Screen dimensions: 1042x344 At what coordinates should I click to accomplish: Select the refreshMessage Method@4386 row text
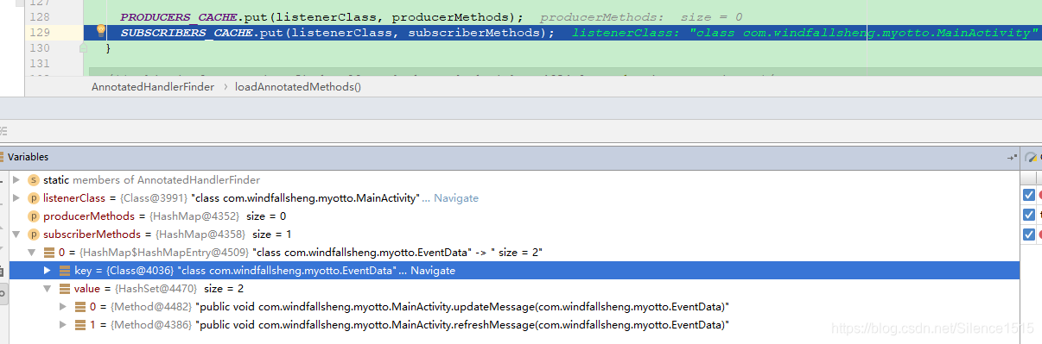point(410,325)
